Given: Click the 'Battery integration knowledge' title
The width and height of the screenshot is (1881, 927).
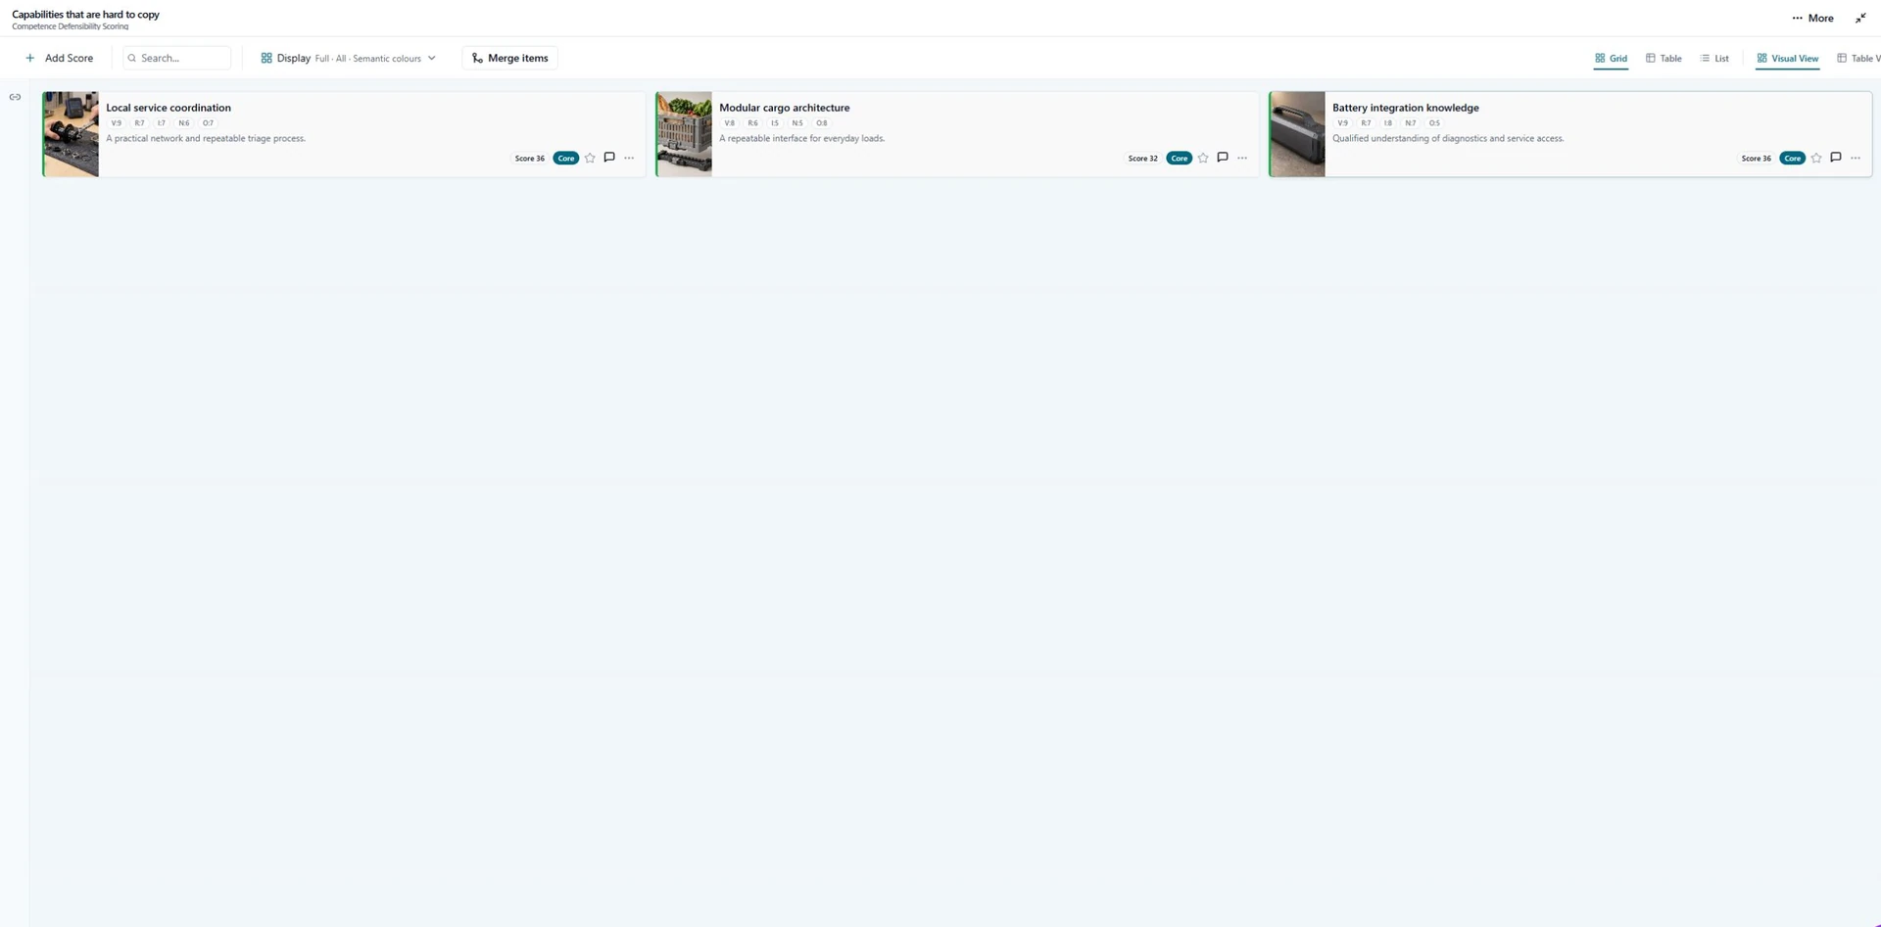Looking at the screenshot, I should click(1406, 108).
